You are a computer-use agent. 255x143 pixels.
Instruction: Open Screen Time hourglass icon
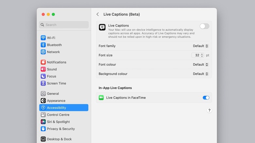[43, 83]
